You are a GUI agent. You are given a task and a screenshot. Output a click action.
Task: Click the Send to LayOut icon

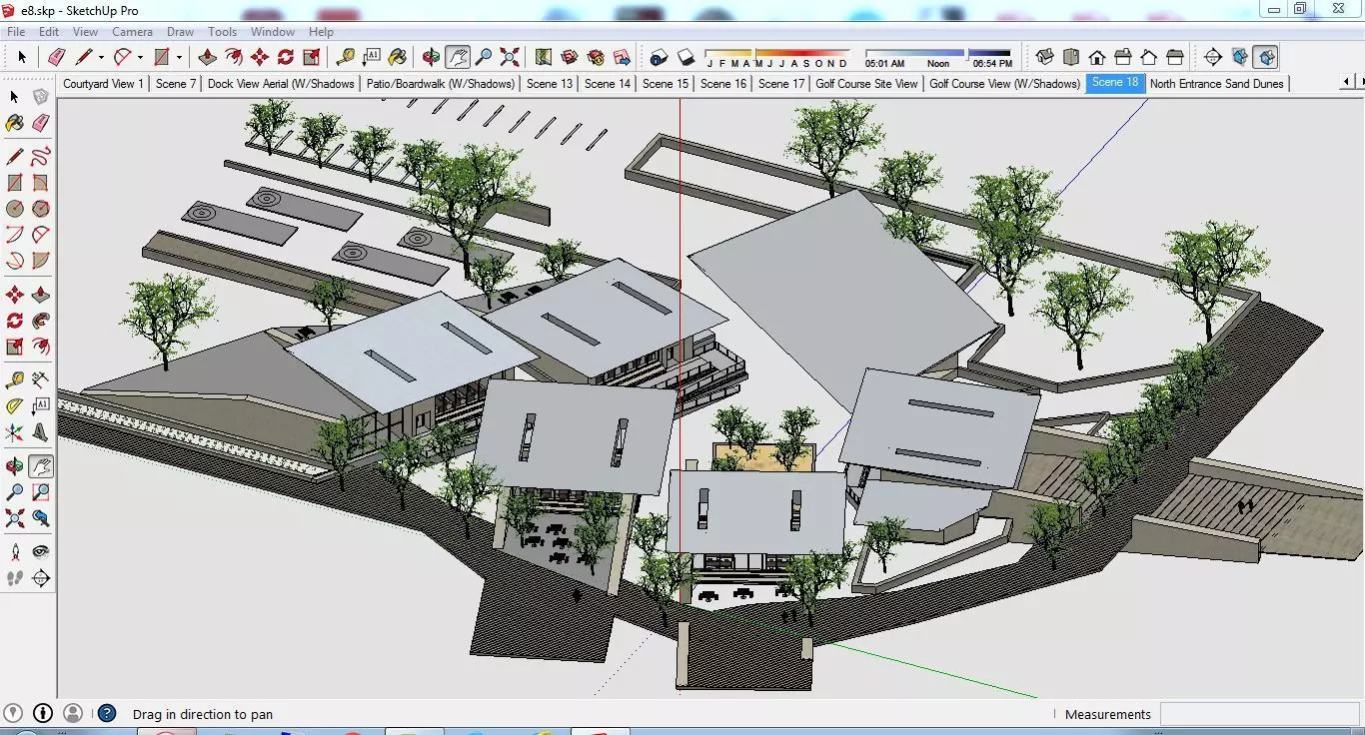click(622, 57)
